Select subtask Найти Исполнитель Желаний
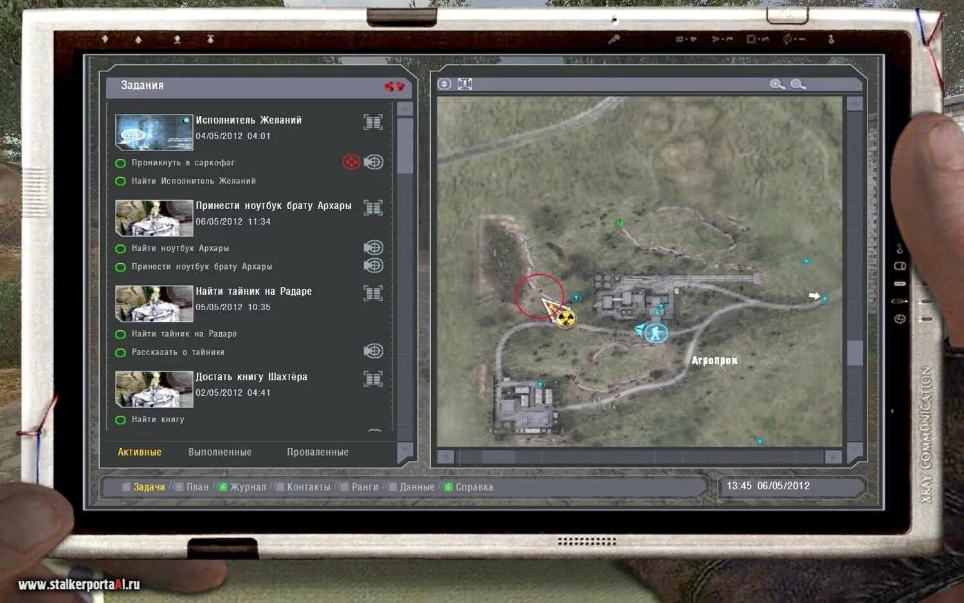This screenshot has width=964, height=603. (x=194, y=181)
